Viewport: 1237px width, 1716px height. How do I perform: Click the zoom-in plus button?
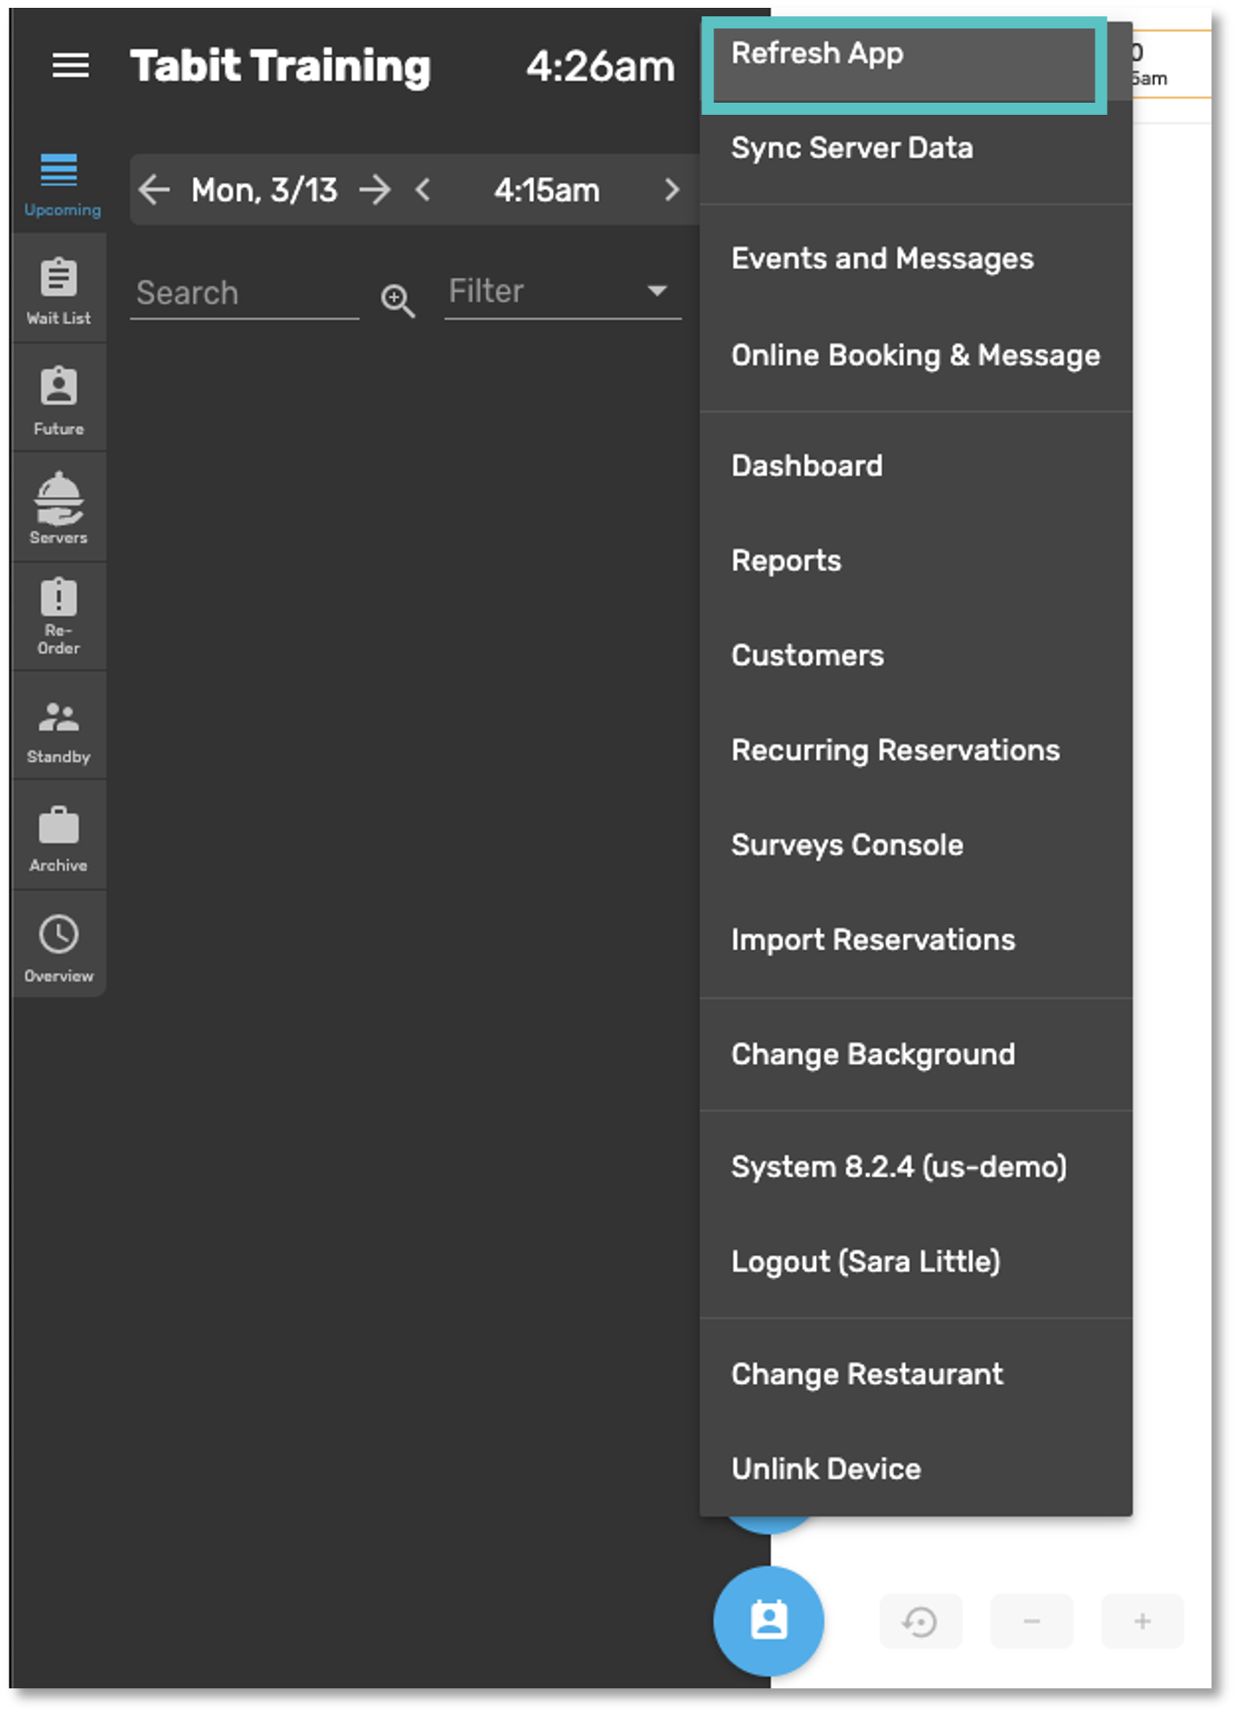pos(1142,1621)
